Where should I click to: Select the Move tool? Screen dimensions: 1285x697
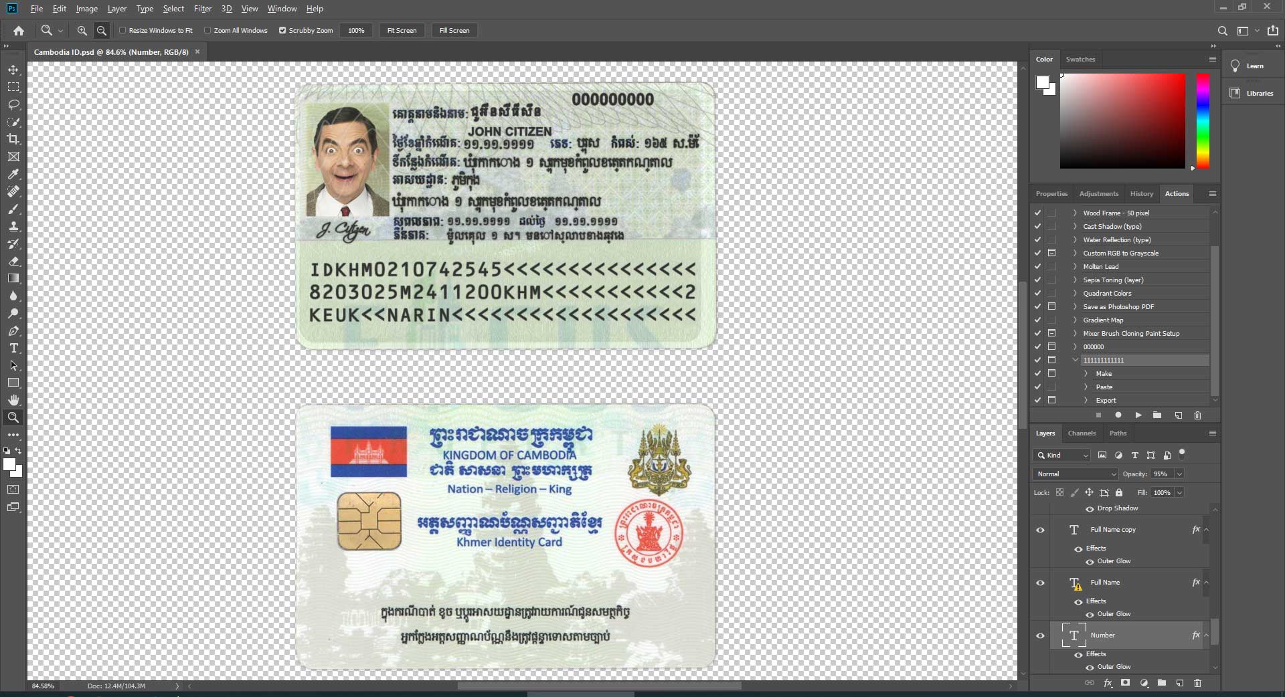coord(13,69)
